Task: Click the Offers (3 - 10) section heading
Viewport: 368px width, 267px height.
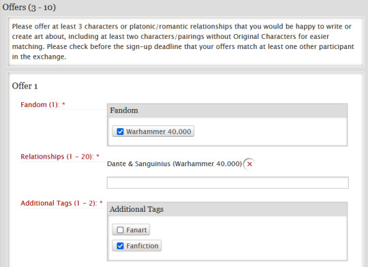Action: point(29,7)
